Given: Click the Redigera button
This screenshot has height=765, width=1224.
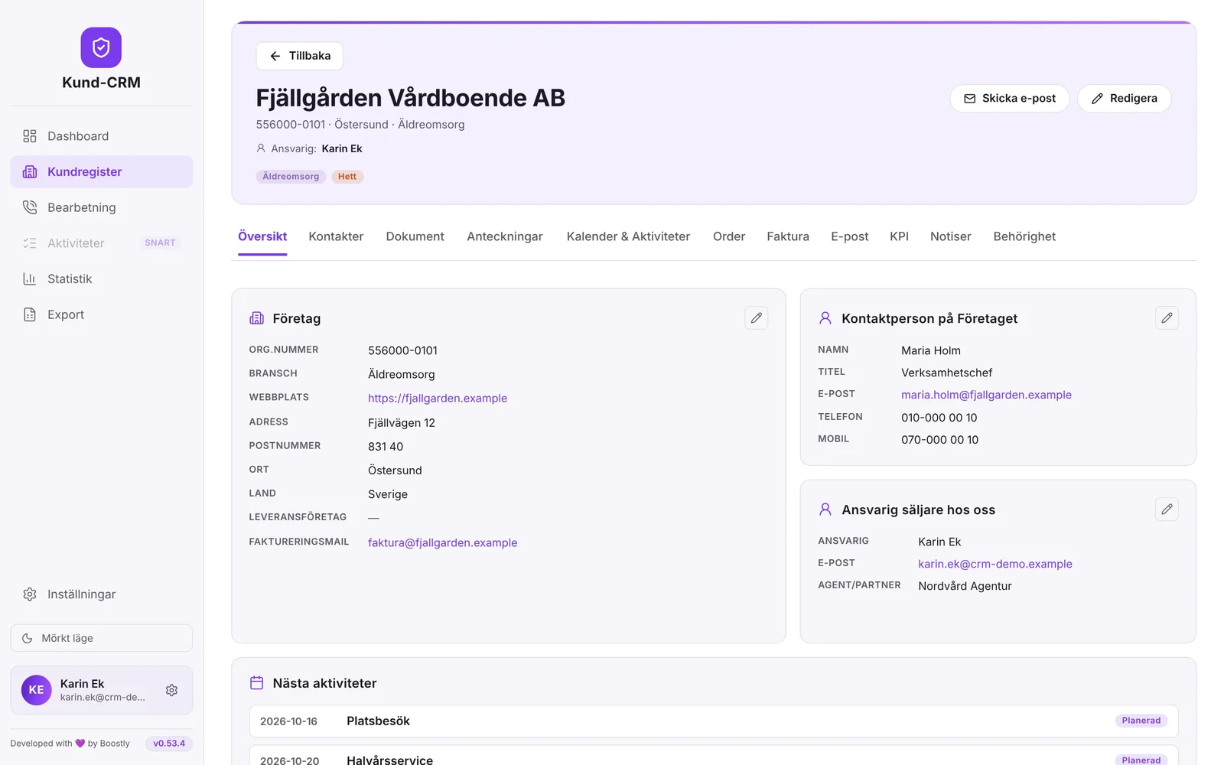Looking at the screenshot, I should tap(1124, 99).
